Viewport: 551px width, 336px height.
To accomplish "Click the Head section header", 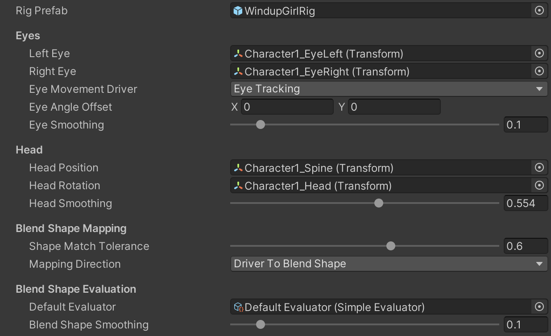I will (29, 150).
